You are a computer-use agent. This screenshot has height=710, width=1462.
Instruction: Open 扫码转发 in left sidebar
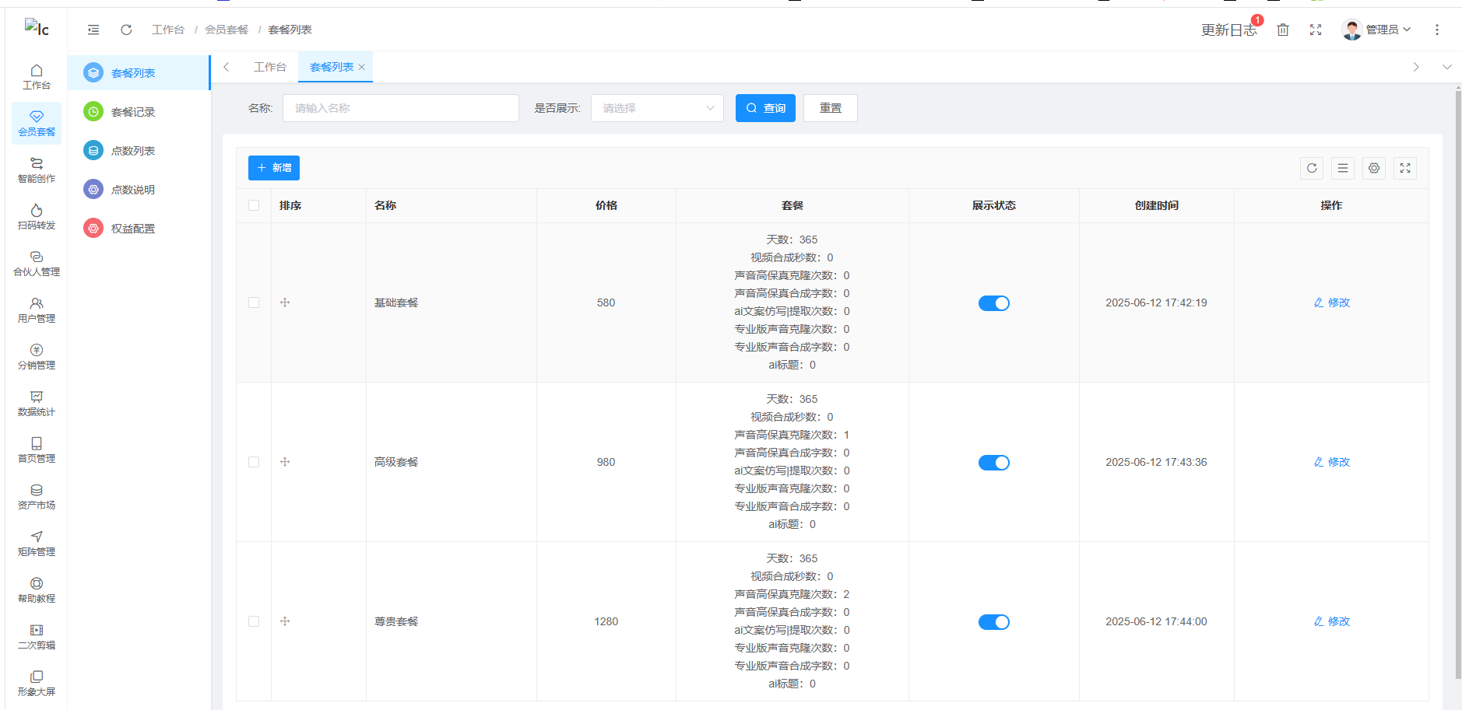[x=37, y=217]
